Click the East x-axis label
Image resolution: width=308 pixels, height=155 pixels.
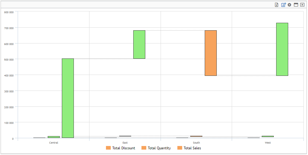tap(125, 143)
